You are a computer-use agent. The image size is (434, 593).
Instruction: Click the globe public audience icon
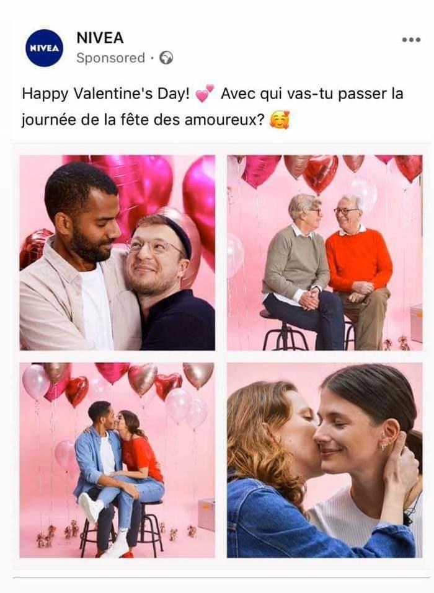click(166, 58)
